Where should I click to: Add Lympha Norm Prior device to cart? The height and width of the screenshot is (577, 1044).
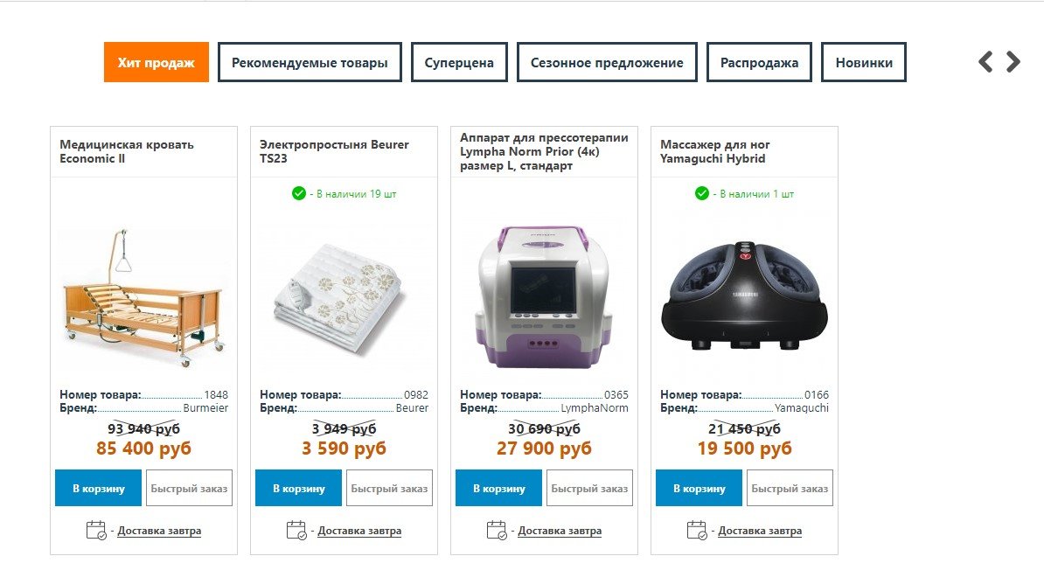498,488
